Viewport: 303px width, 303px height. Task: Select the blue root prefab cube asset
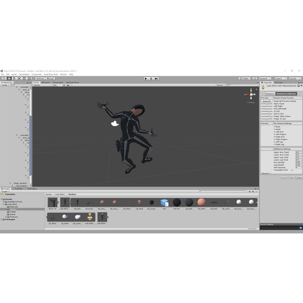pos(164,203)
